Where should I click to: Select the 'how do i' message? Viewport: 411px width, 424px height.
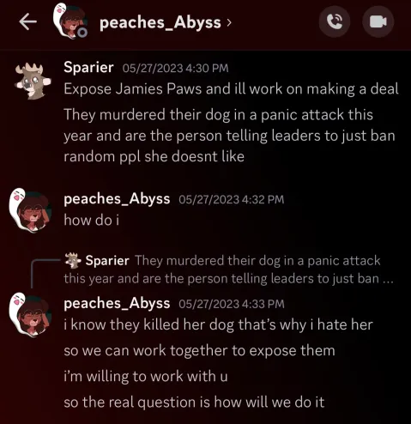point(92,220)
